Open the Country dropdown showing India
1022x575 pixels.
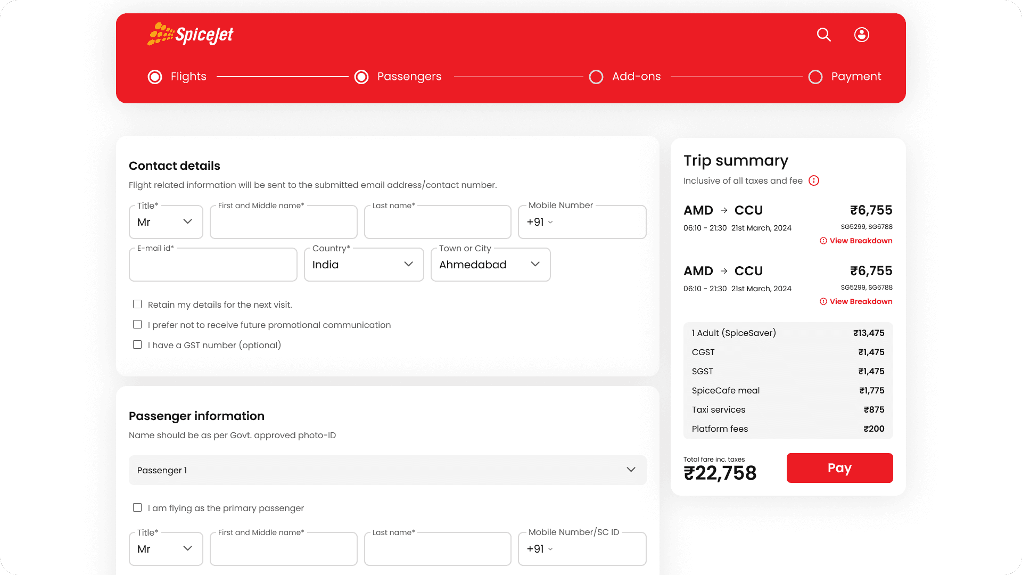coord(364,265)
